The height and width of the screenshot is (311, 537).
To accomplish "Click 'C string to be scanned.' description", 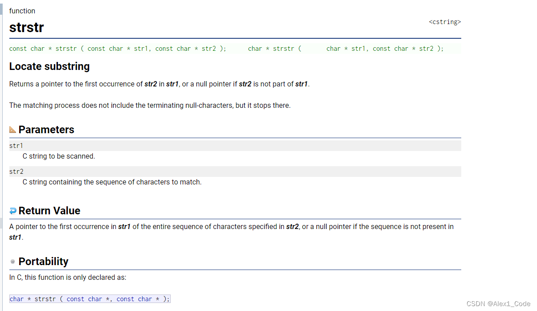I will [59, 156].
